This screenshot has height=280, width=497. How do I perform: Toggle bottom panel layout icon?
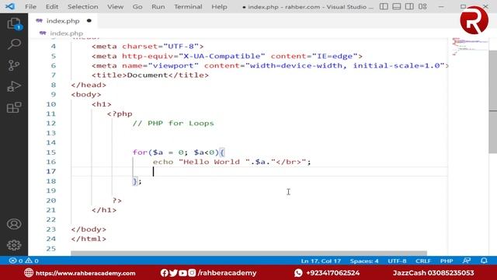(x=397, y=6)
